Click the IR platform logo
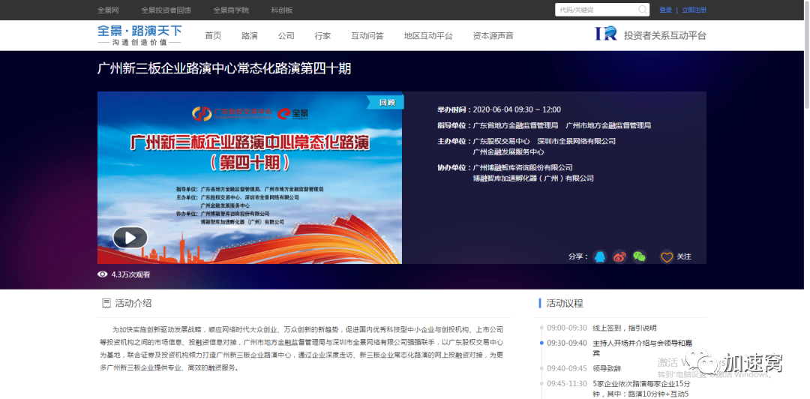 click(x=606, y=34)
